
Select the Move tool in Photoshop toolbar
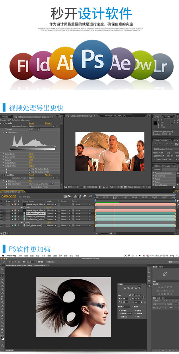pos(2,269)
